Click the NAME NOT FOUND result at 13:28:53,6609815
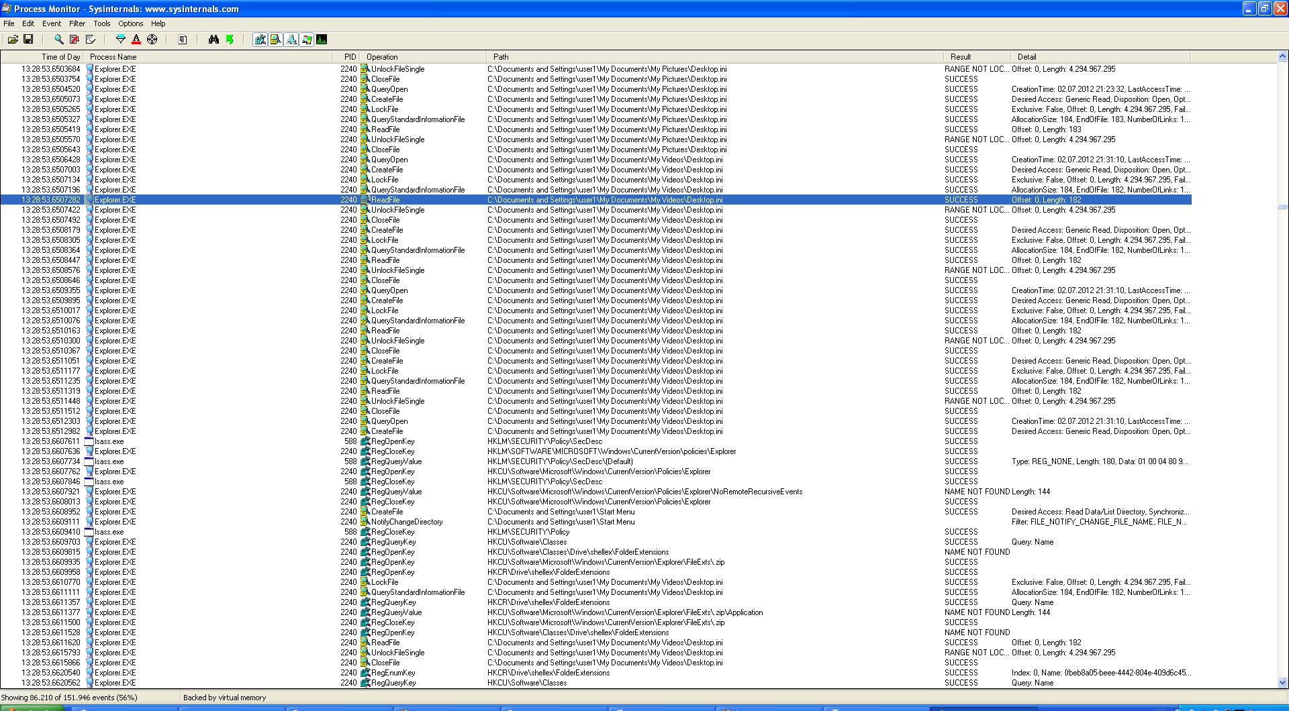 pos(977,552)
